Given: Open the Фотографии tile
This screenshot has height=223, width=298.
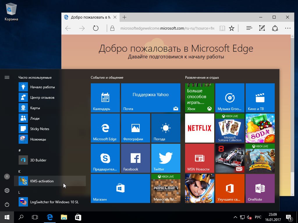Looking at the screenshot, I should (136, 128).
